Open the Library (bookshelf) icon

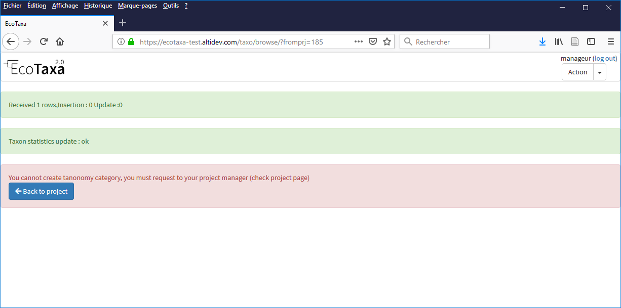[559, 41]
